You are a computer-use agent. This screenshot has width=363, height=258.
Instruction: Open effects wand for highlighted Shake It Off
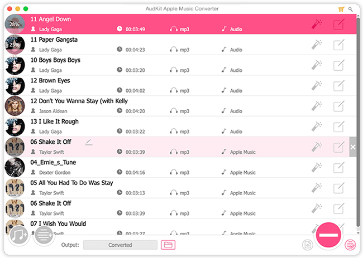coord(317,147)
